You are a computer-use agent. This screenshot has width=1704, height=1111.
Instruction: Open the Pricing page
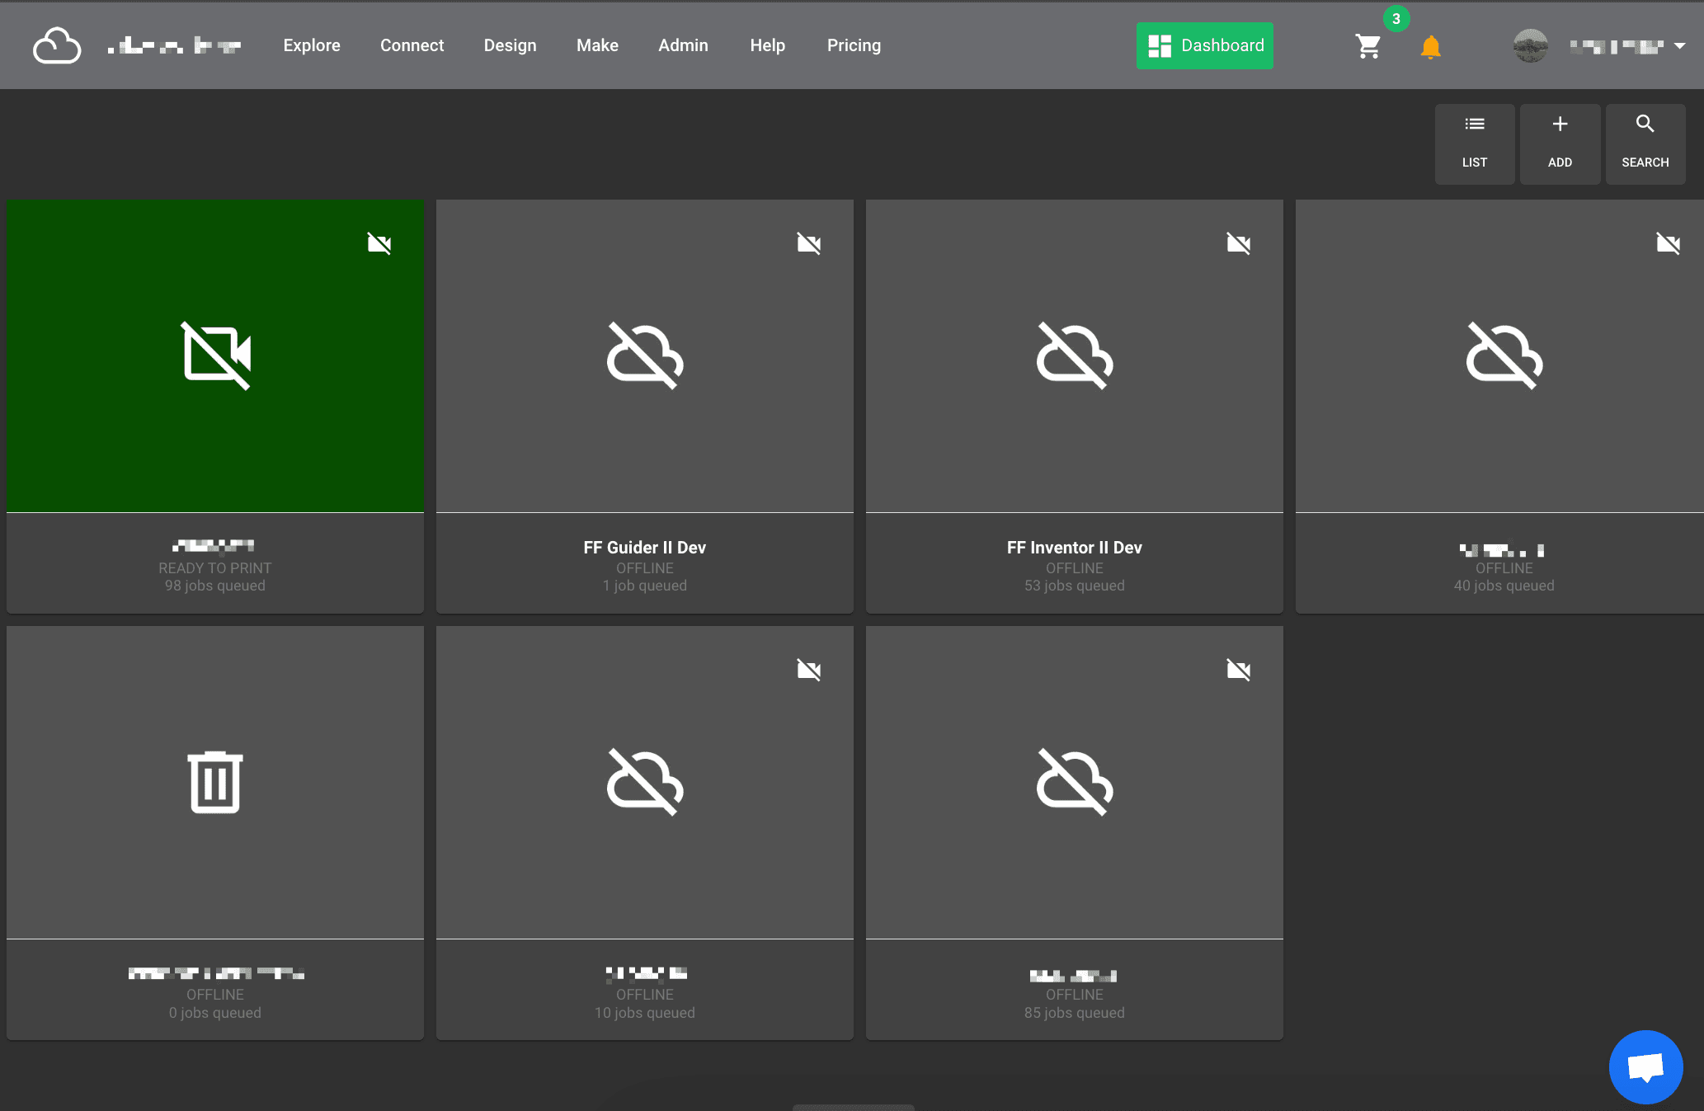(x=854, y=45)
